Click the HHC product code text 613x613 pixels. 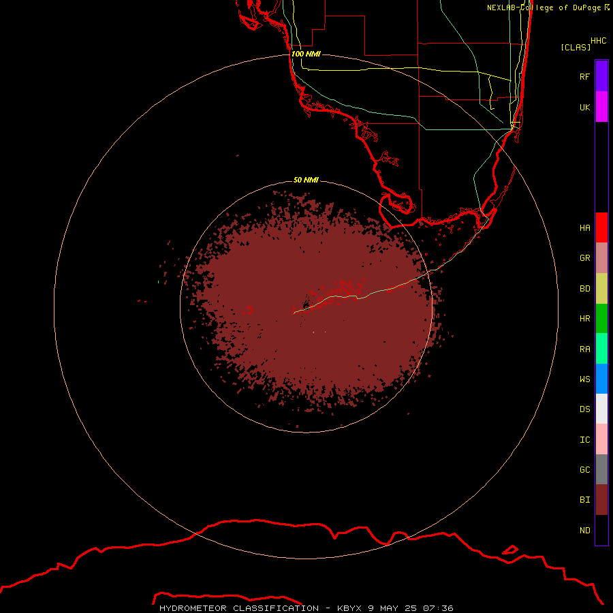[x=598, y=41]
